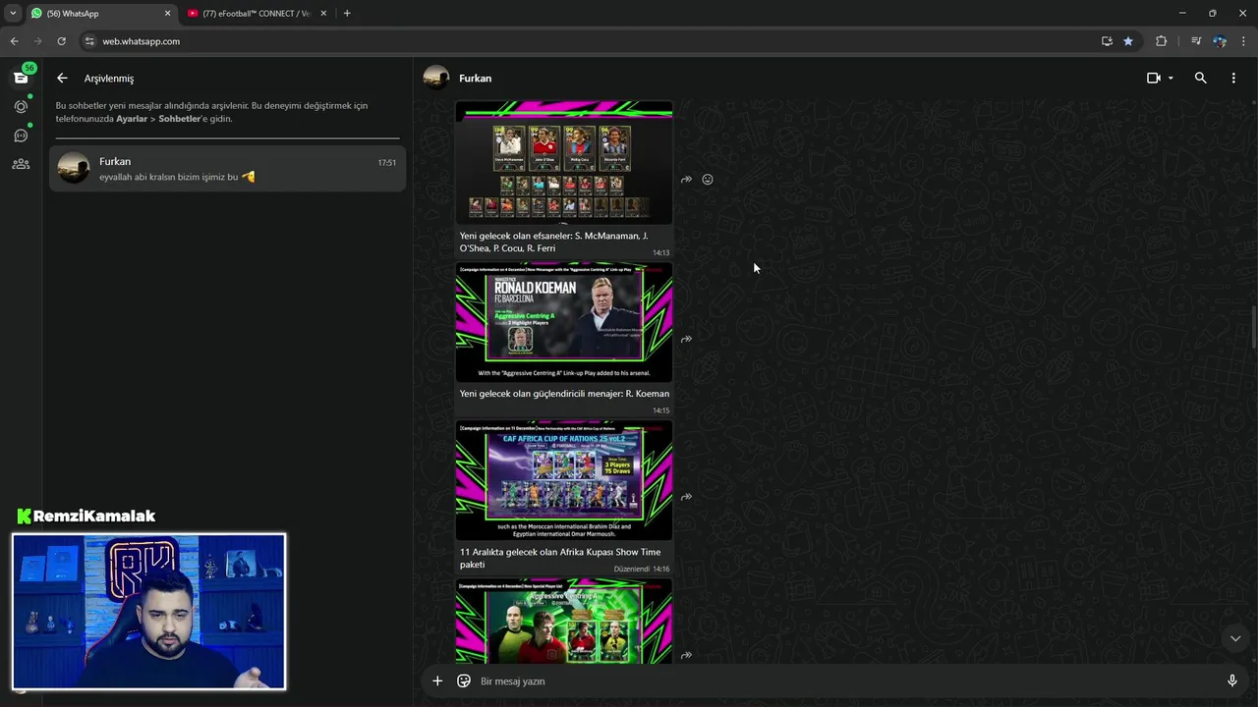Open the attach plus menu

tap(437, 680)
